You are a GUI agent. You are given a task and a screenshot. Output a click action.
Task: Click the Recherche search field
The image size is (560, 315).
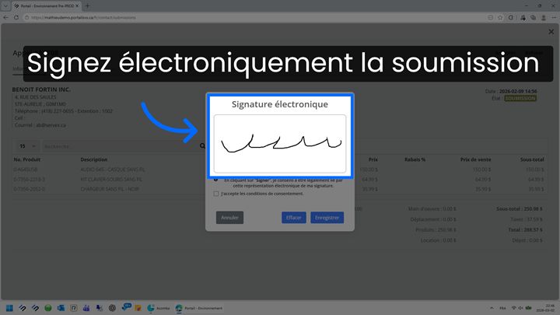(x=120, y=146)
